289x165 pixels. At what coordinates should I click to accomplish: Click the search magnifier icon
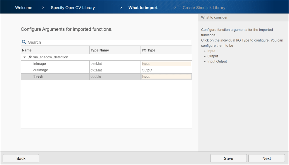(24, 42)
